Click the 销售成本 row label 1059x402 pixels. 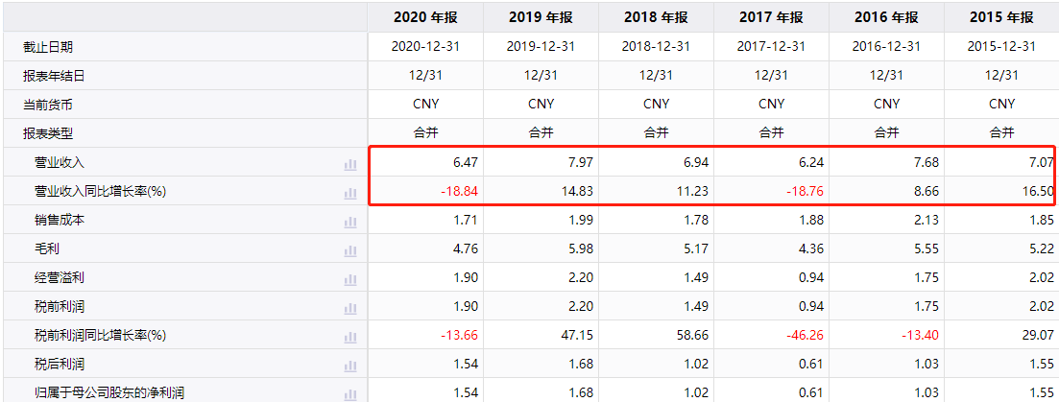60,221
